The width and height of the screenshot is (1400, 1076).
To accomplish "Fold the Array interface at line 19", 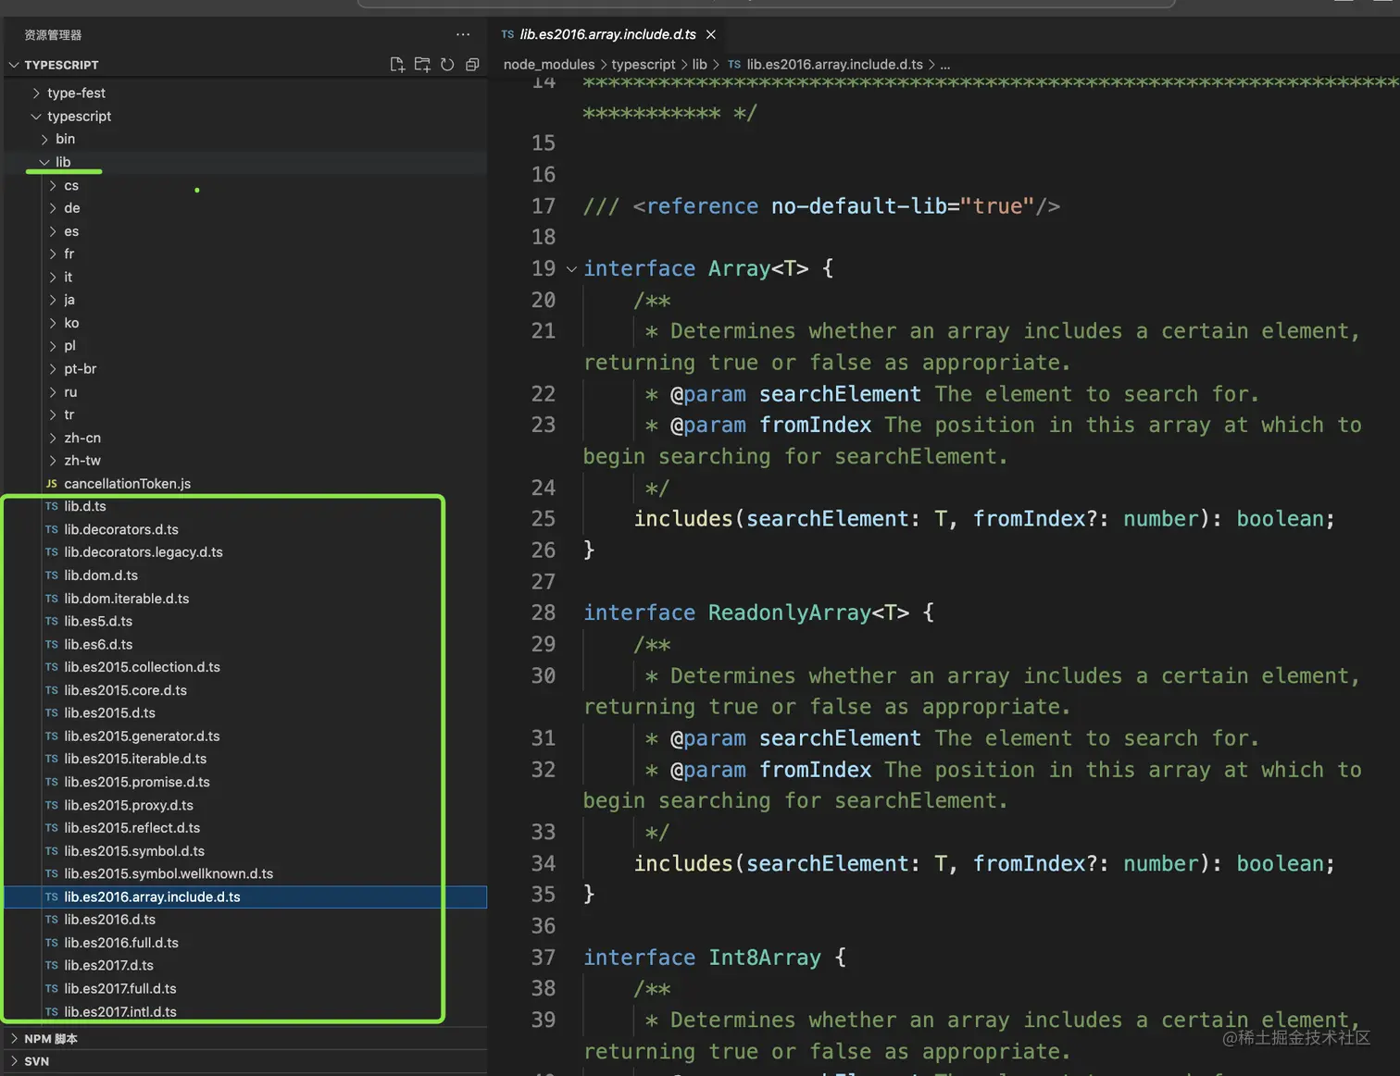I will (x=571, y=269).
